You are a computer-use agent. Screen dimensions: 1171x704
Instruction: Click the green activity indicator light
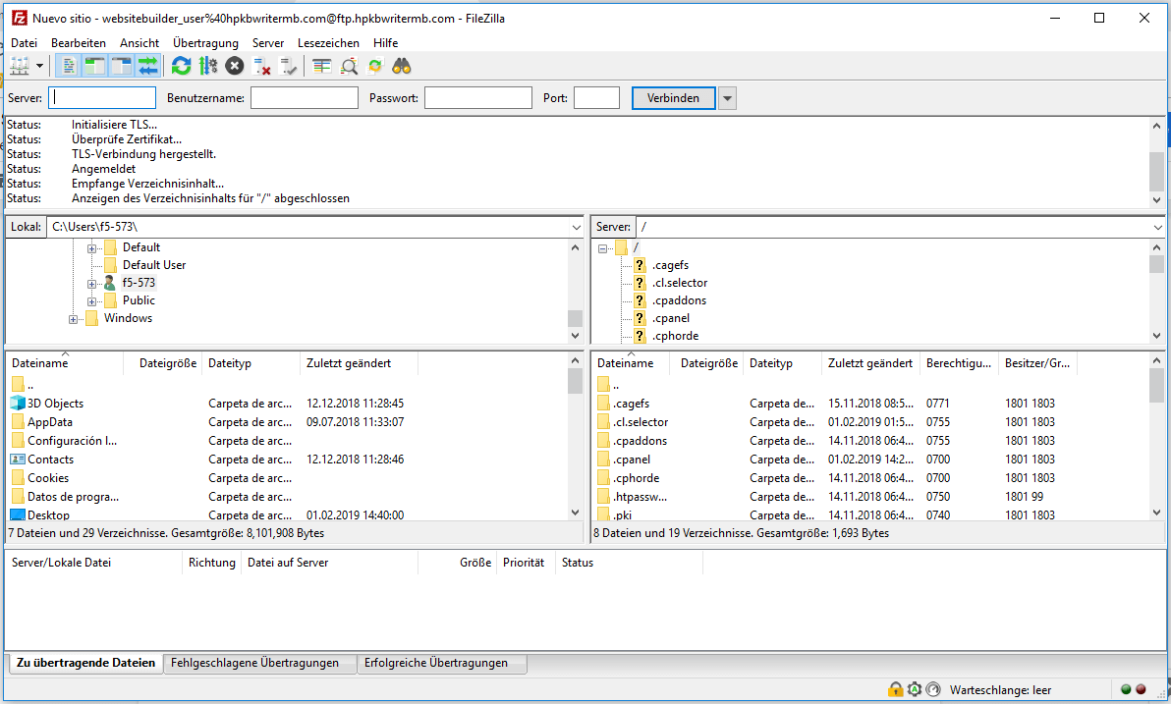click(1126, 690)
